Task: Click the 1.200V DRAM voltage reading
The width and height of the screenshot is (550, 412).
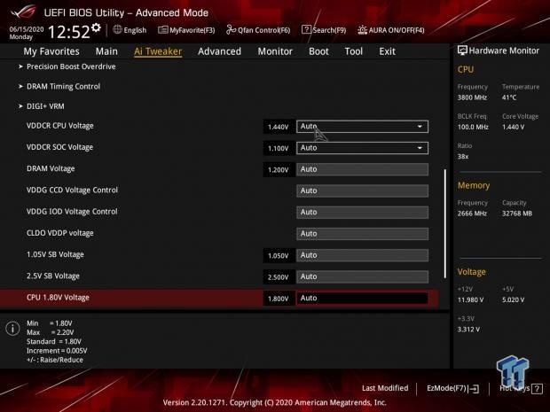Action: [x=279, y=170]
